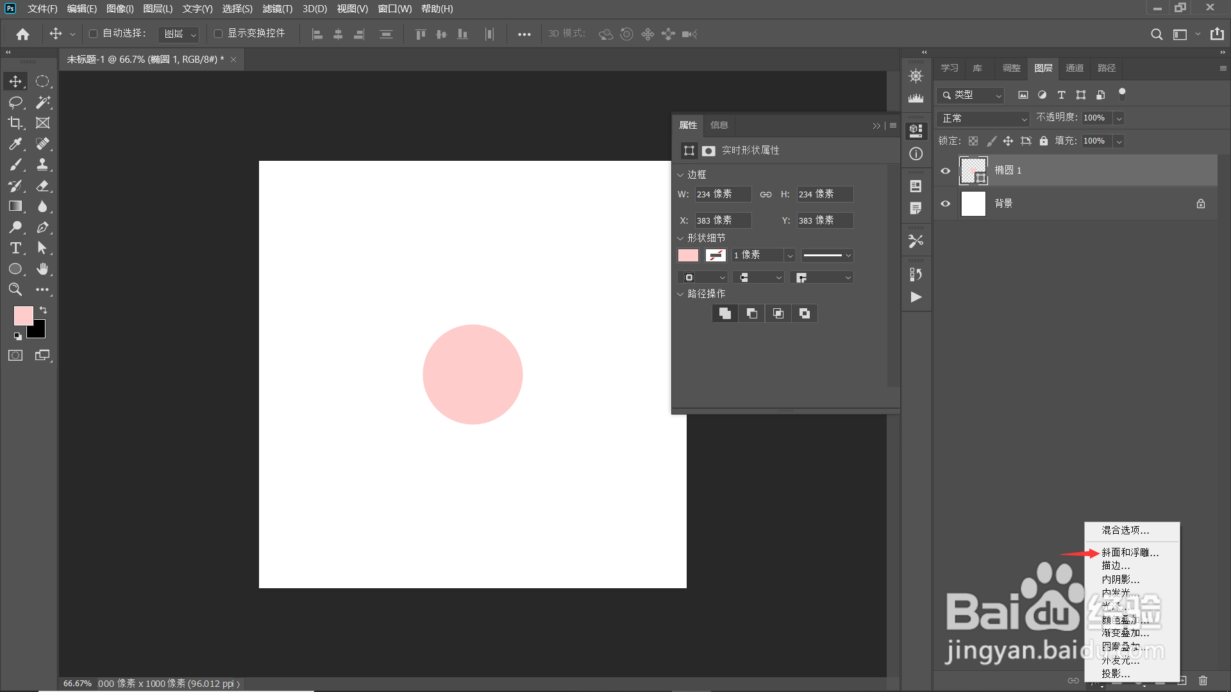Choose 斜面和浮雕... from the context menu

[x=1130, y=552]
